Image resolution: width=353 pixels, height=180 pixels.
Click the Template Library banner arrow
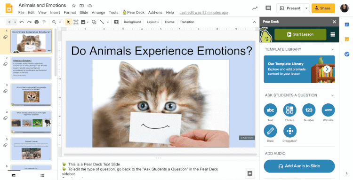pyautogui.click(x=327, y=69)
